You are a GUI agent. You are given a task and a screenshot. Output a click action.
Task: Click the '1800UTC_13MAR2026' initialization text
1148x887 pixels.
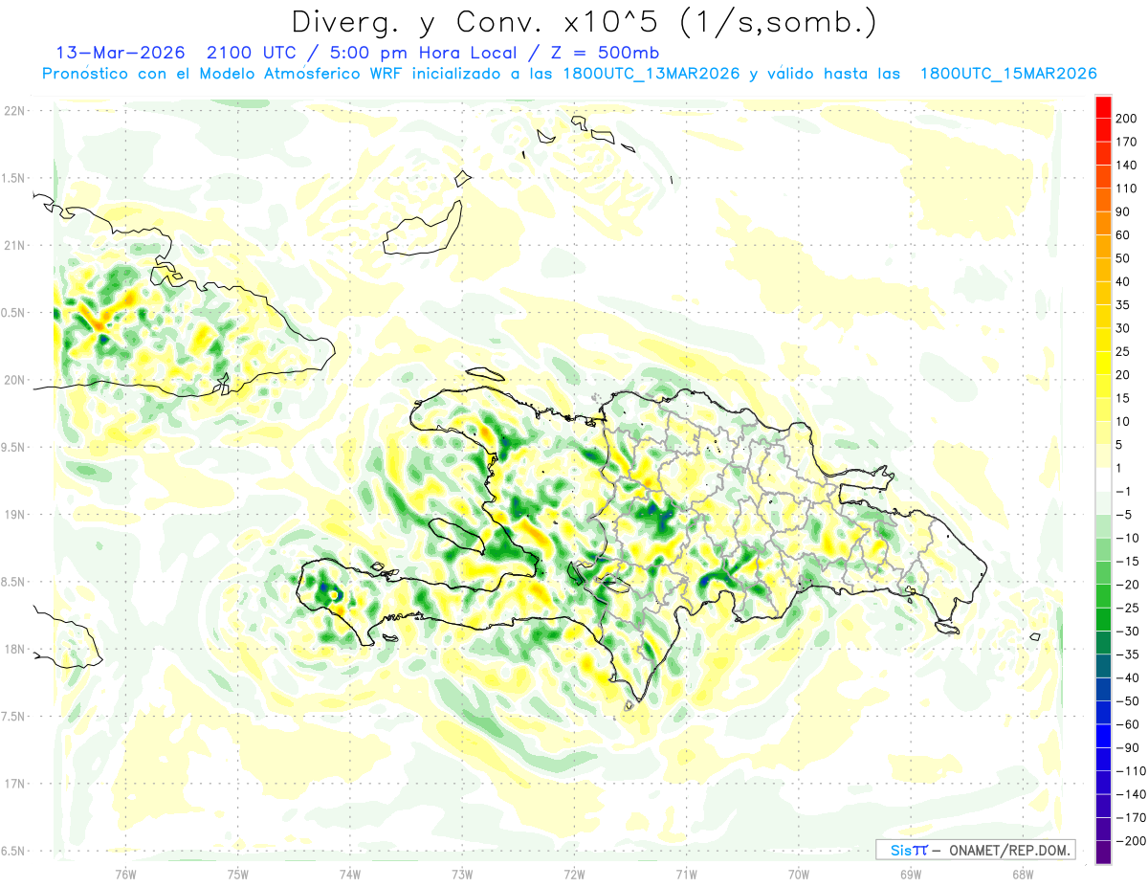(x=651, y=74)
